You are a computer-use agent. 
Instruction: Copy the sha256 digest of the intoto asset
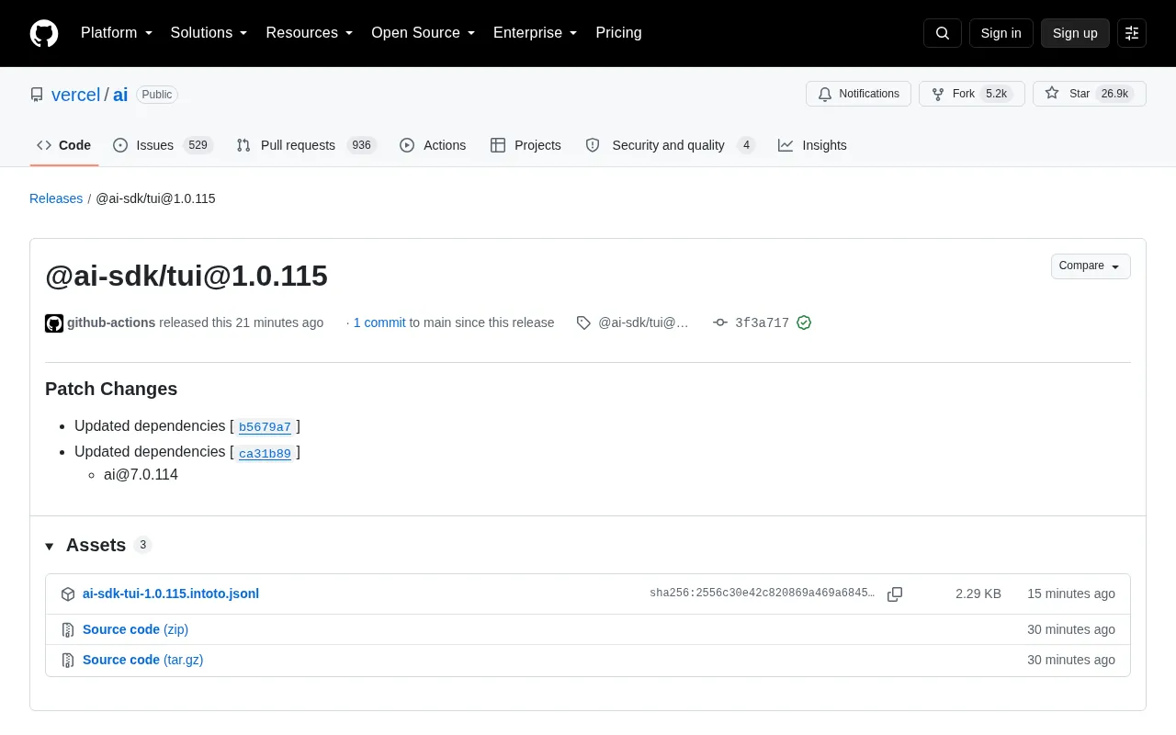pyautogui.click(x=895, y=594)
